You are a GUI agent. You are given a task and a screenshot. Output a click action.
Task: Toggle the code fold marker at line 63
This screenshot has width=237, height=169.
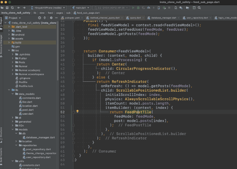coord(73,160)
